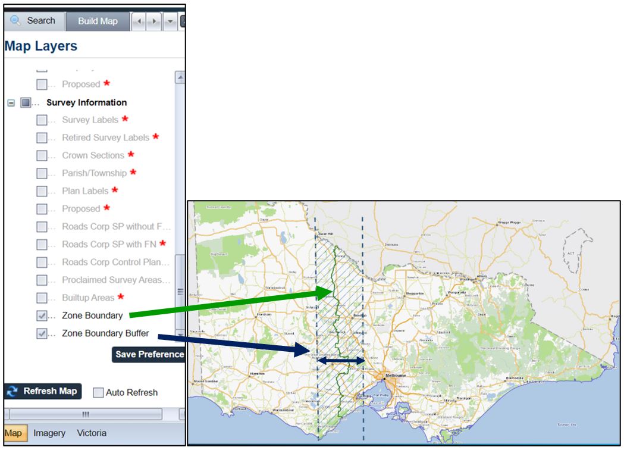The image size is (624, 450).
Task: Click the tab scroll right arrow
Action: coord(154,21)
